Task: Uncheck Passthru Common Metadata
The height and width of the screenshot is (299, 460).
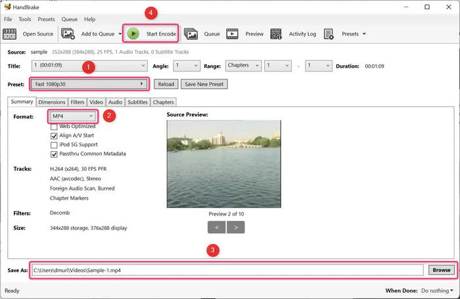Action: click(x=54, y=154)
